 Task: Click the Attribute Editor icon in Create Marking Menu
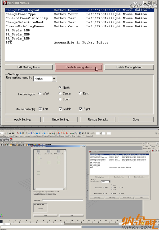click(x=49, y=151)
